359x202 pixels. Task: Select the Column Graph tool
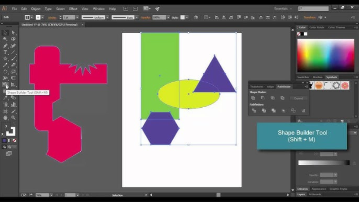[13, 105]
